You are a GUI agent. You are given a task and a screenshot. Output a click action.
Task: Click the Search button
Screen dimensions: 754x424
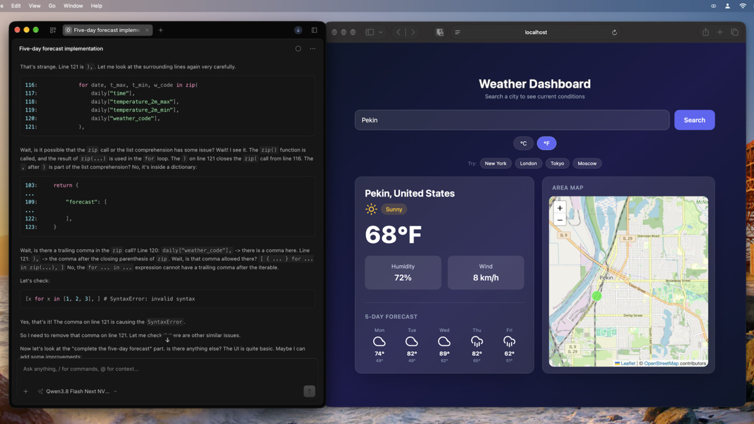coord(694,120)
